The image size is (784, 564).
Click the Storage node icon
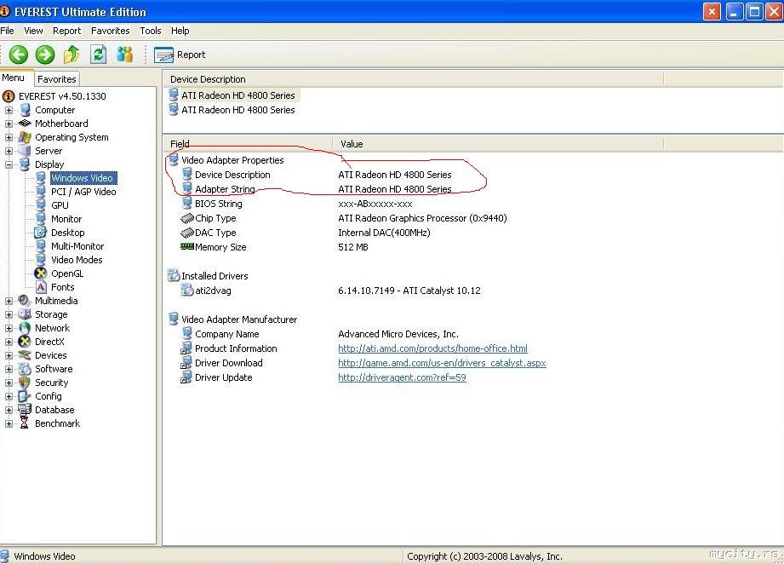pyautogui.click(x=25, y=314)
